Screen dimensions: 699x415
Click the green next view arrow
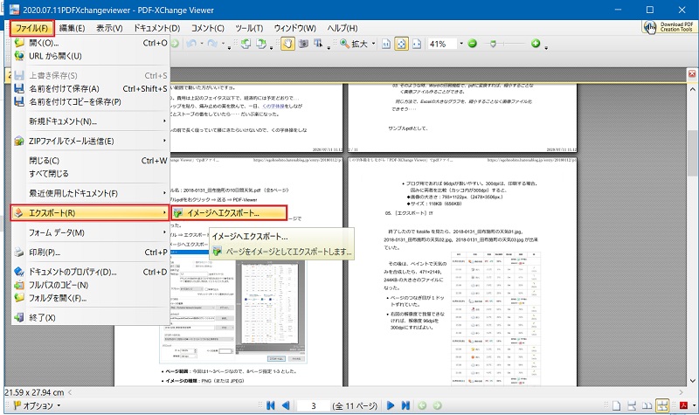[438, 405]
